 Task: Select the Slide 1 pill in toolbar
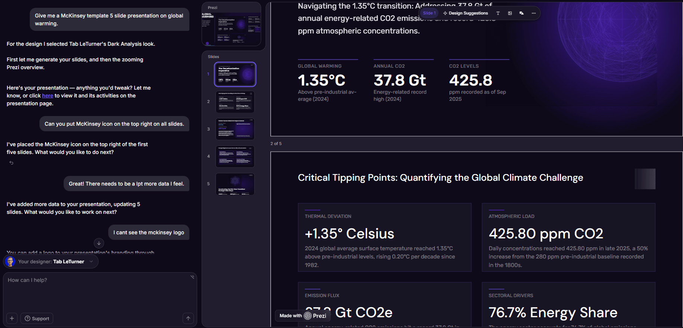[x=429, y=13]
